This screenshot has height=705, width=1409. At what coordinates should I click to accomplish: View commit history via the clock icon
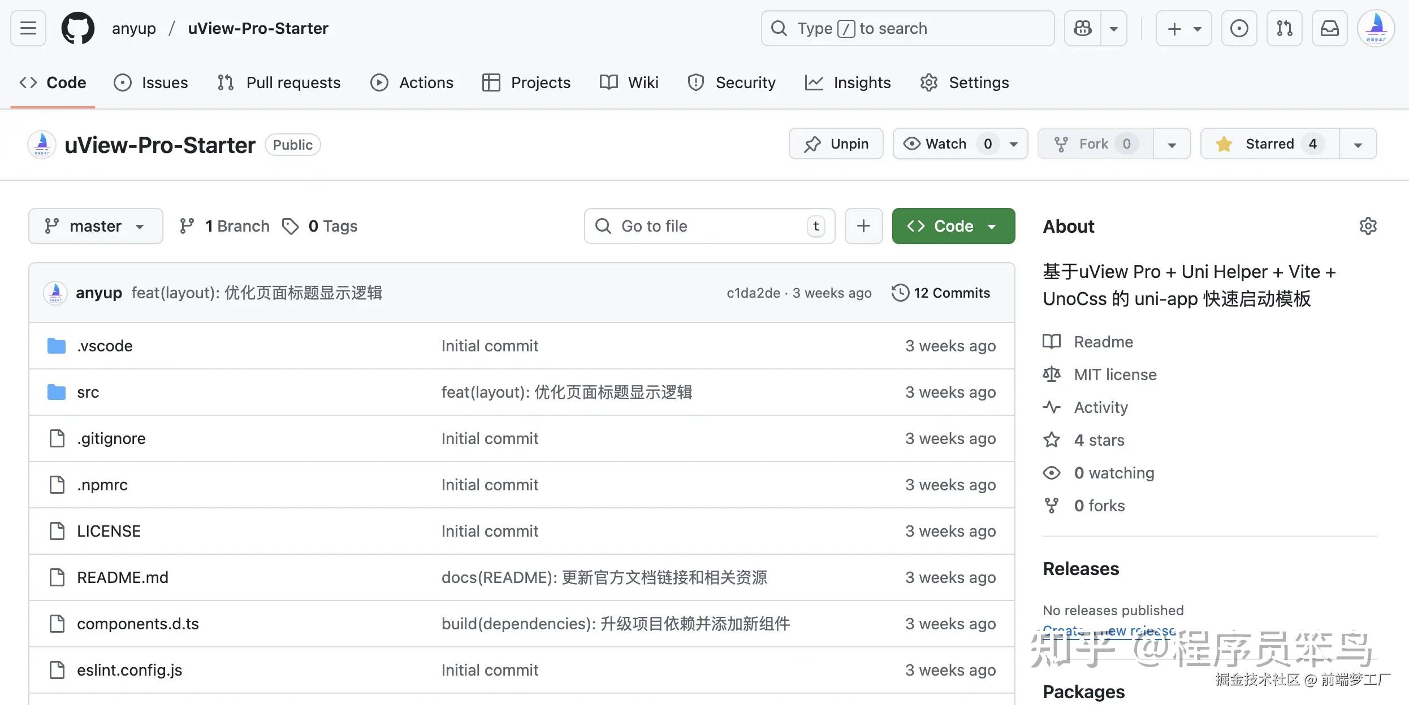(x=901, y=293)
